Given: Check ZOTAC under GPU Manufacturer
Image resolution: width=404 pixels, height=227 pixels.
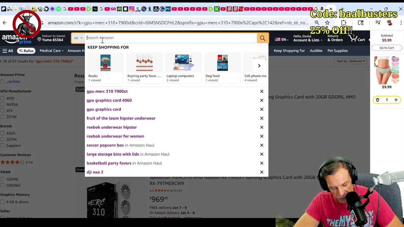Looking at the screenshot, I should pos(3,117).
